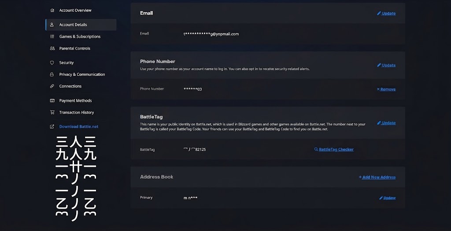Viewport: 451px width, 231px height.
Task: Click the plus icon beside Add New Address
Action: tap(360, 177)
